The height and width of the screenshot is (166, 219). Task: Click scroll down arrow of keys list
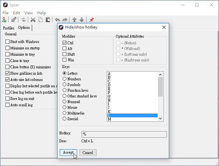(x=160, y=119)
